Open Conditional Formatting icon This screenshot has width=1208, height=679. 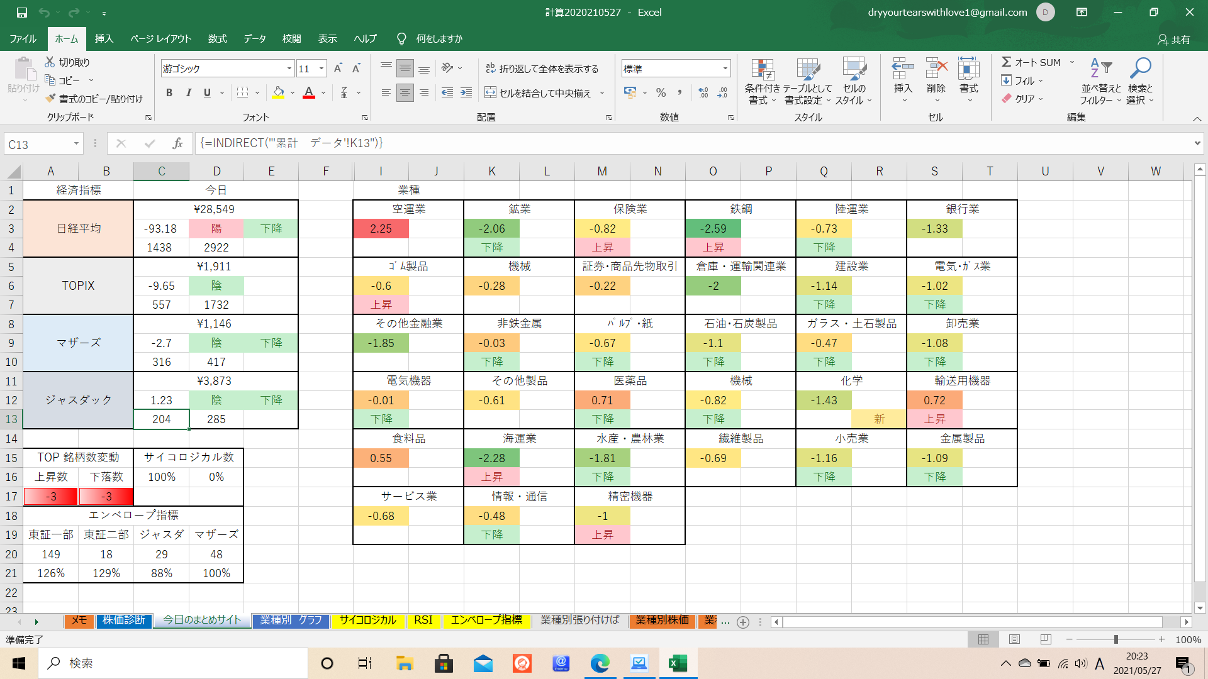tap(762, 70)
